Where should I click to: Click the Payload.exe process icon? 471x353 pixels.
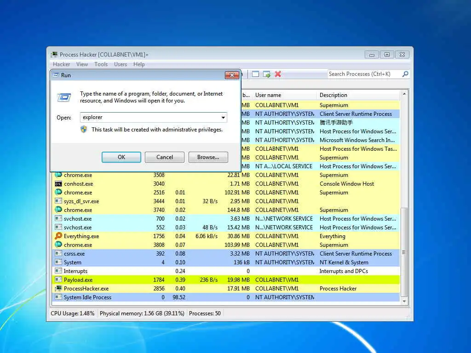(x=58, y=279)
